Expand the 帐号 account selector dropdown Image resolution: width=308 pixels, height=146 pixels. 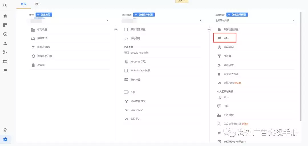[x=108, y=20]
